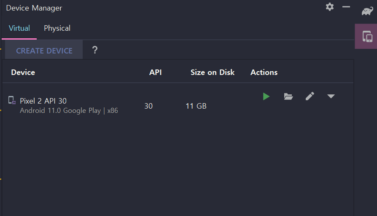Image resolution: width=377 pixels, height=216 pixels.
Task: Sort by the API column header
Action: pos(155,72)
